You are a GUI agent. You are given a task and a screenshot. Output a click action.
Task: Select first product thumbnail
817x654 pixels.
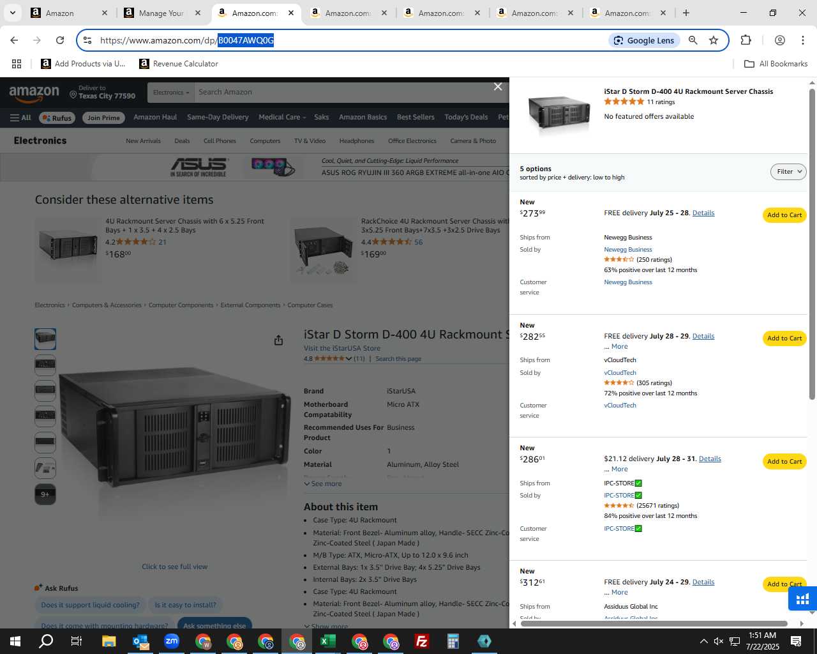[x=45, y=339]
